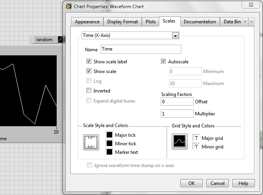Open the Time (X-Axis) scale dropdown

175,36
